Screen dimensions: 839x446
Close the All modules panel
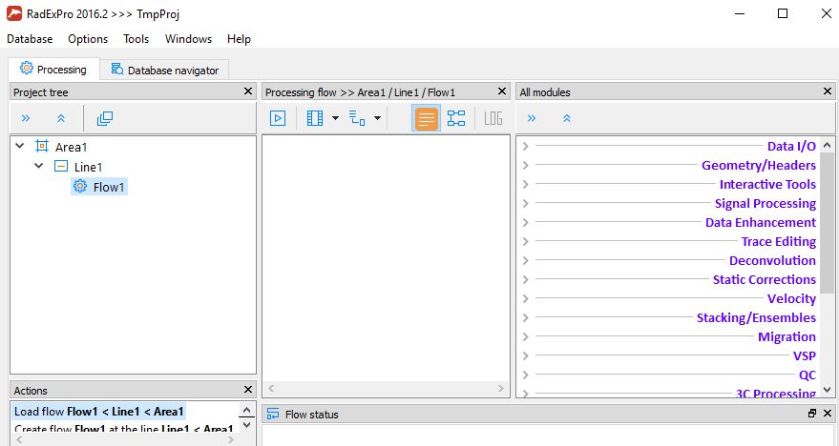tap(828, 91)
